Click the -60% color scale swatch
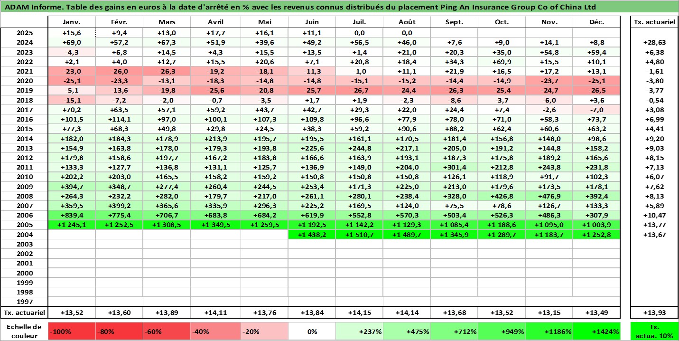The image size is (679, 341). pyautogui.click(x=167, y=332)
